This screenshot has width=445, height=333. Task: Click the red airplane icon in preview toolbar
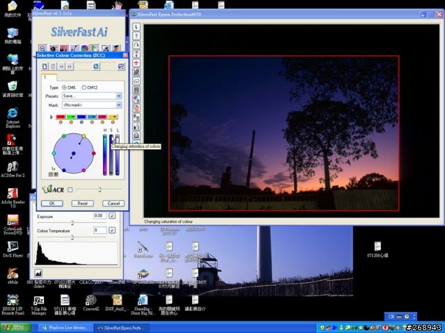[x=136, y=63]
